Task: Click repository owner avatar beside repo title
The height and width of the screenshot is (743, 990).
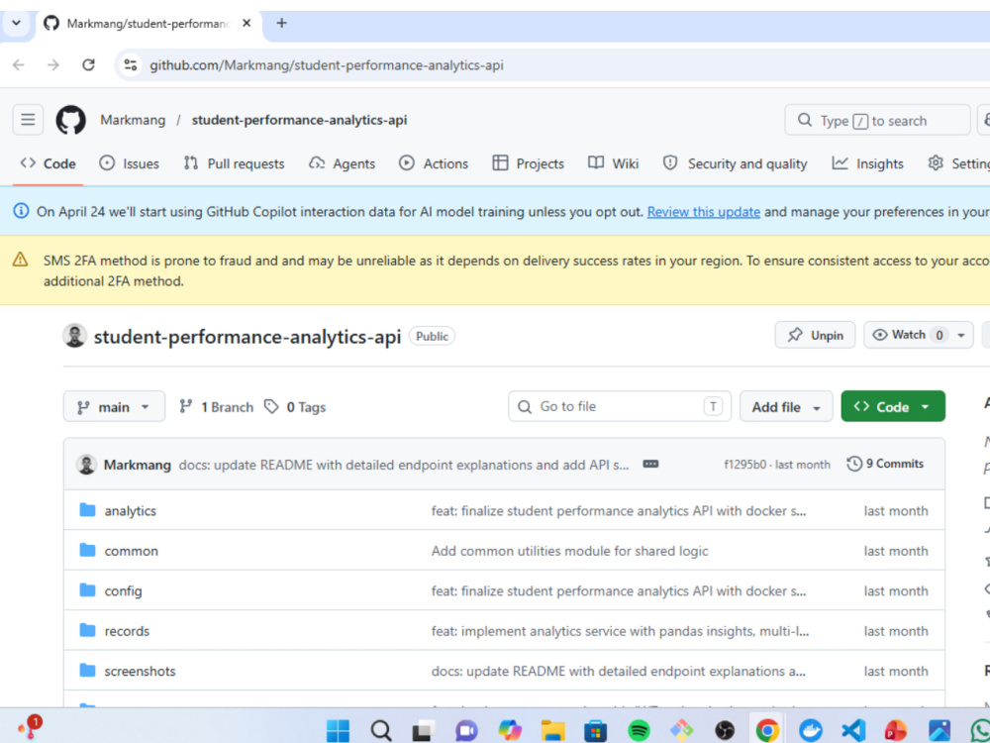Action: pyautogui.click(x=74, y=336)
